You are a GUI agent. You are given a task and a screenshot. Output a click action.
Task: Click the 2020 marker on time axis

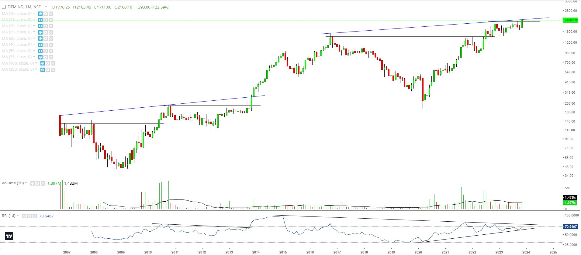(x=418, y=252)
